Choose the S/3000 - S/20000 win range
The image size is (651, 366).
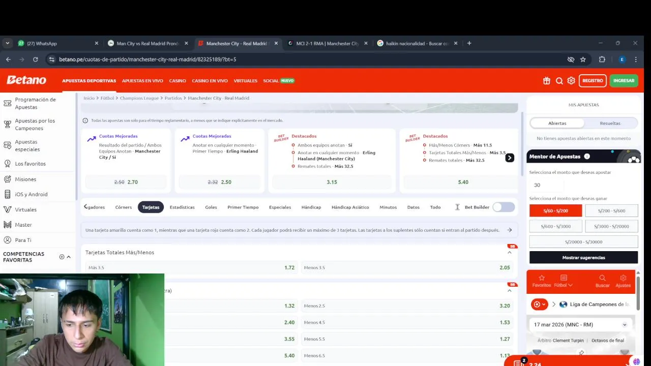pos(611,226)
